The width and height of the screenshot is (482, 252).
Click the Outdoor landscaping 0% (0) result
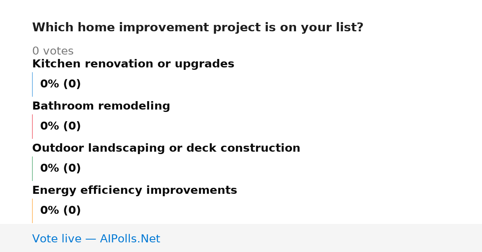[x=61, y=169]
